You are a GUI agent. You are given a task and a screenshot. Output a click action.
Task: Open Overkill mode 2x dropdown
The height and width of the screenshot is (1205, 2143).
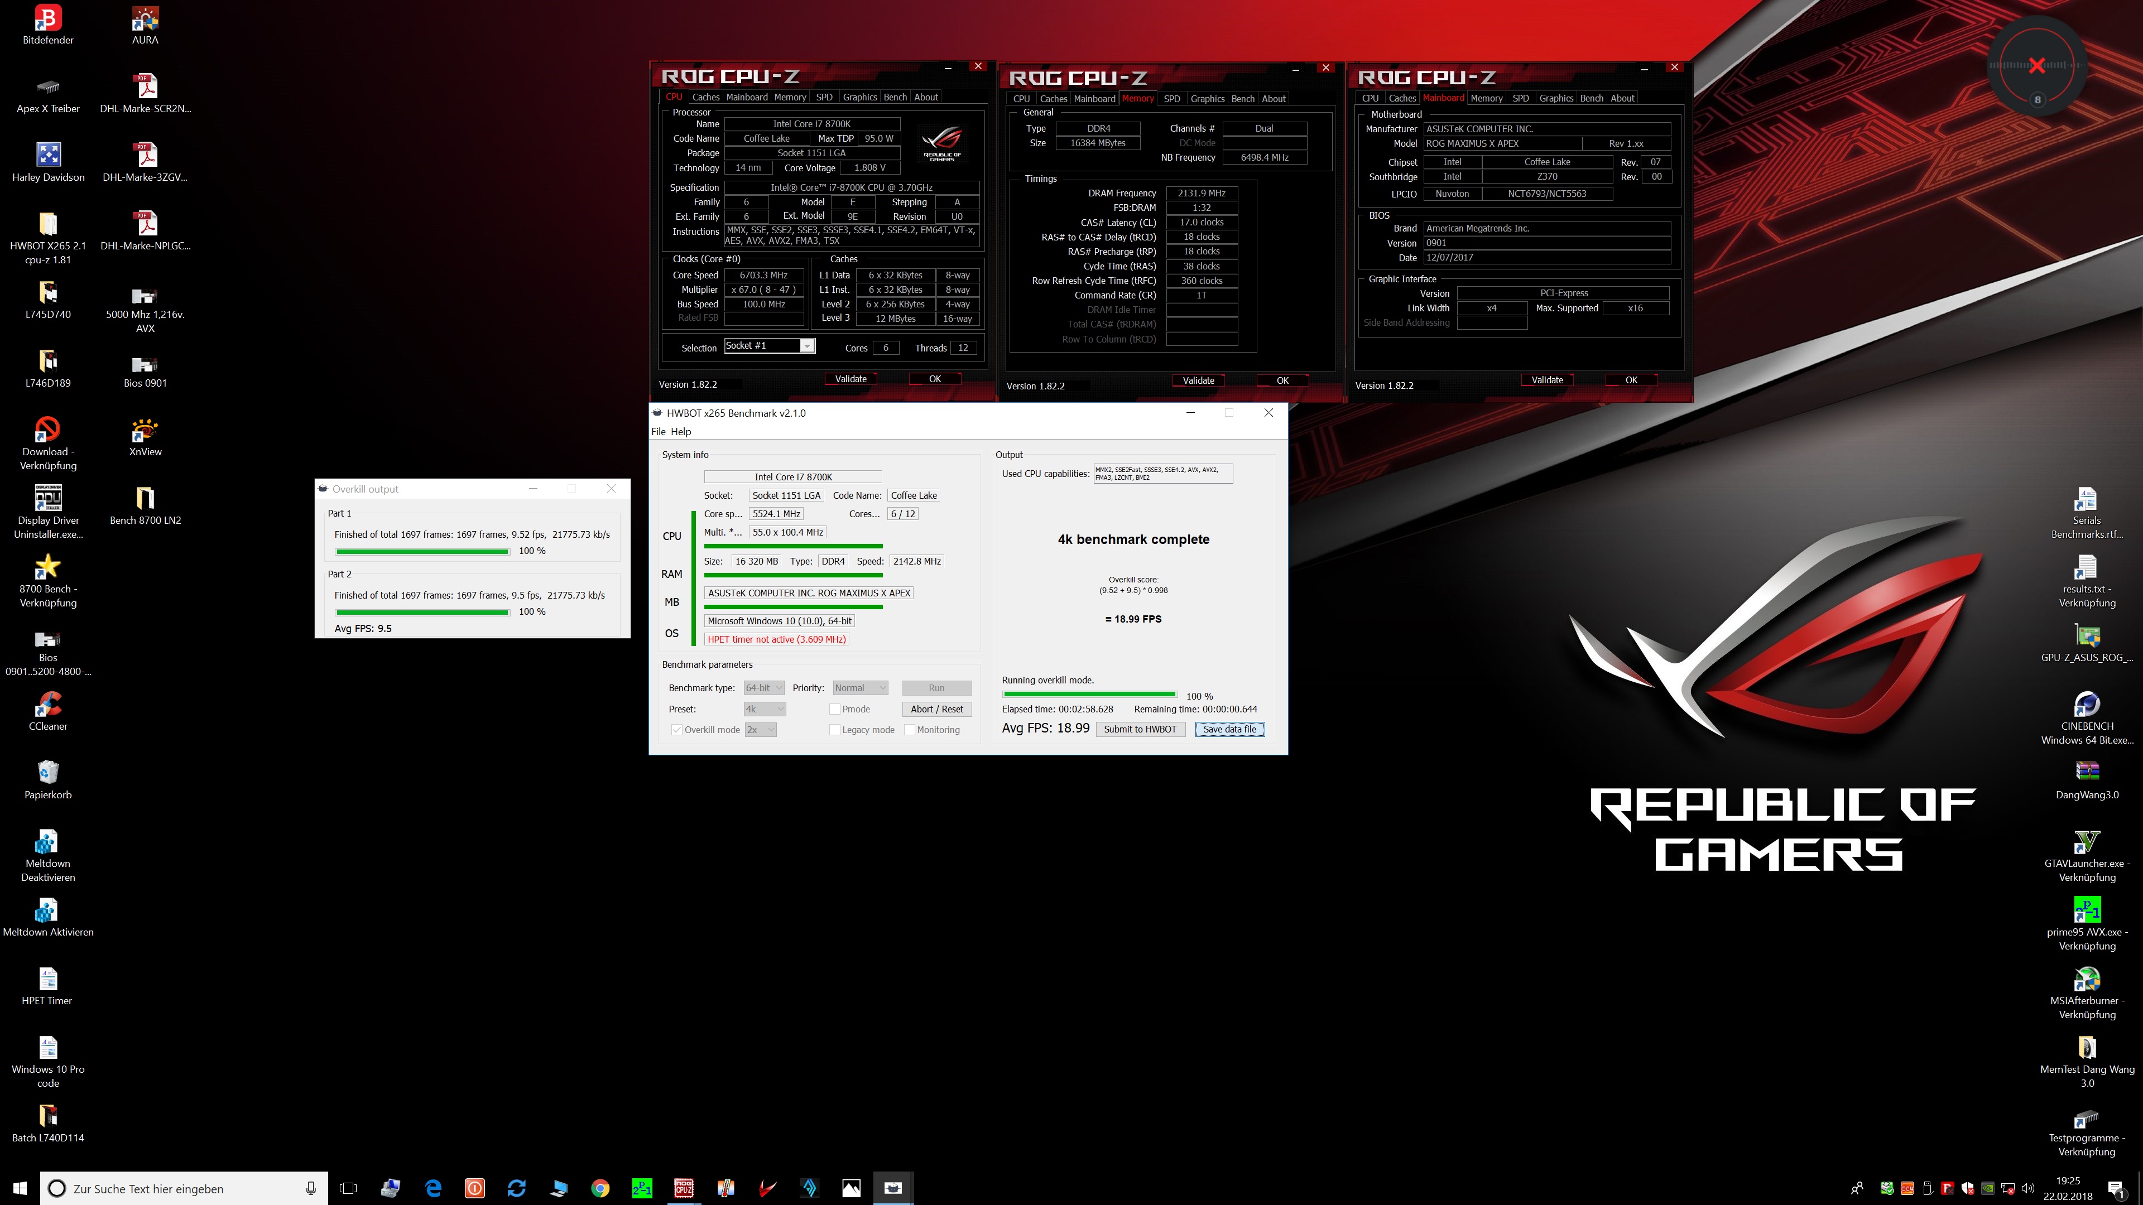pos(760,729)
